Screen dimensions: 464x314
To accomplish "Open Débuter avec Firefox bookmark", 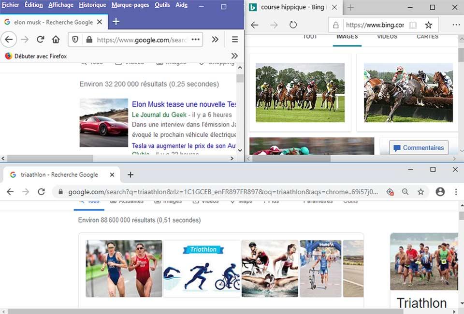I will click(36, 56).
